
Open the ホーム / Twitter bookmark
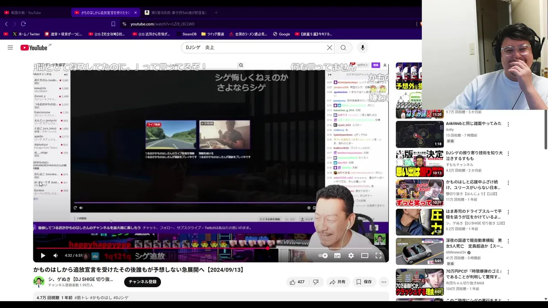click(x=26, y=34)
